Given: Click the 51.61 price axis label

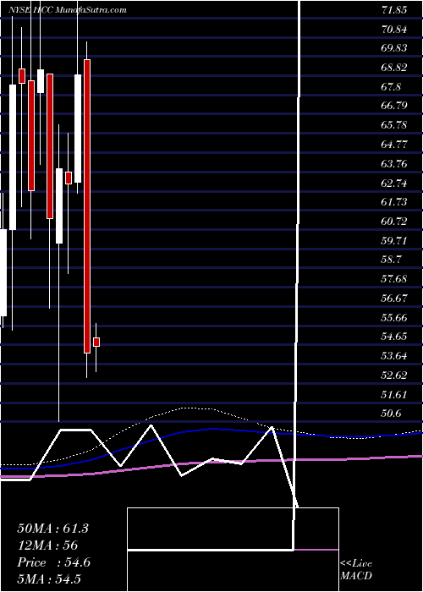Looking at the screenshot, I should tap(394, 395).
